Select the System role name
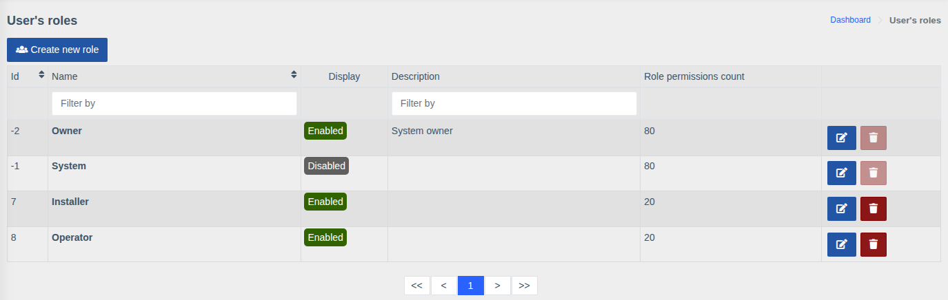The width and height of the screenshot is (948, 300). 69,166
